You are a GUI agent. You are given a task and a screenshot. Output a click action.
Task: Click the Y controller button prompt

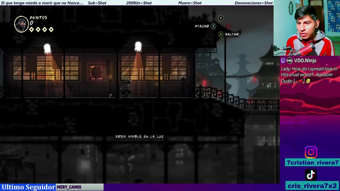(x=221, y=18)
